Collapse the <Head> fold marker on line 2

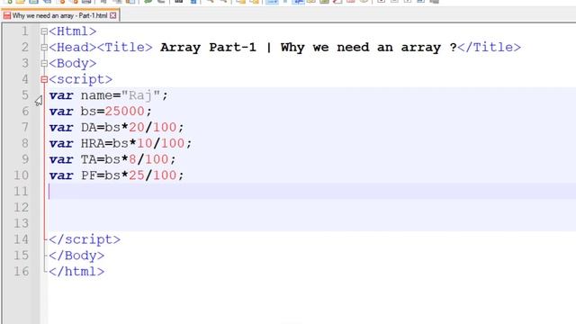click(44, 48)
